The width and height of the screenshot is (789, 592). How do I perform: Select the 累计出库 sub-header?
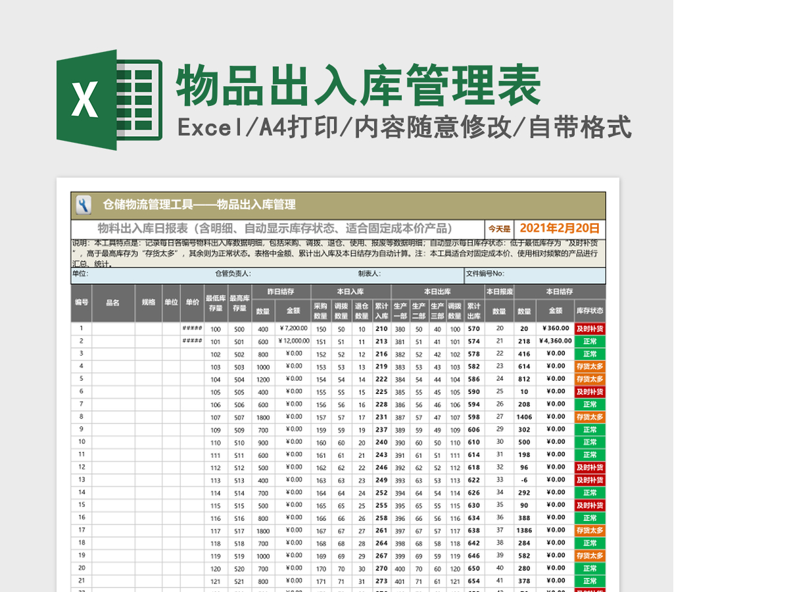473,310
